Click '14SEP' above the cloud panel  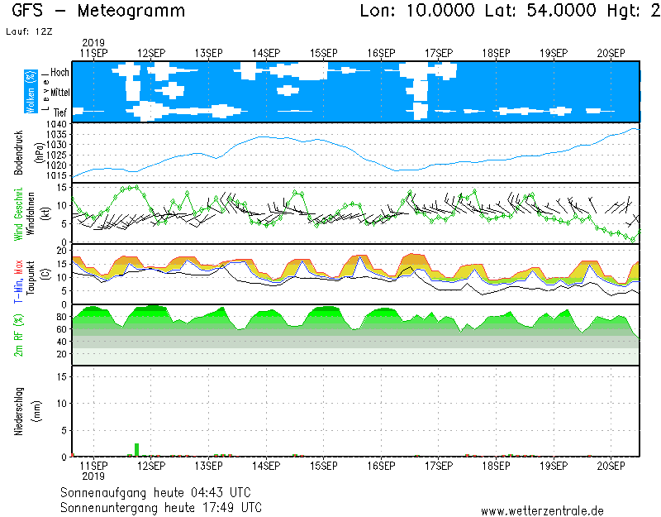pos(266,54)
